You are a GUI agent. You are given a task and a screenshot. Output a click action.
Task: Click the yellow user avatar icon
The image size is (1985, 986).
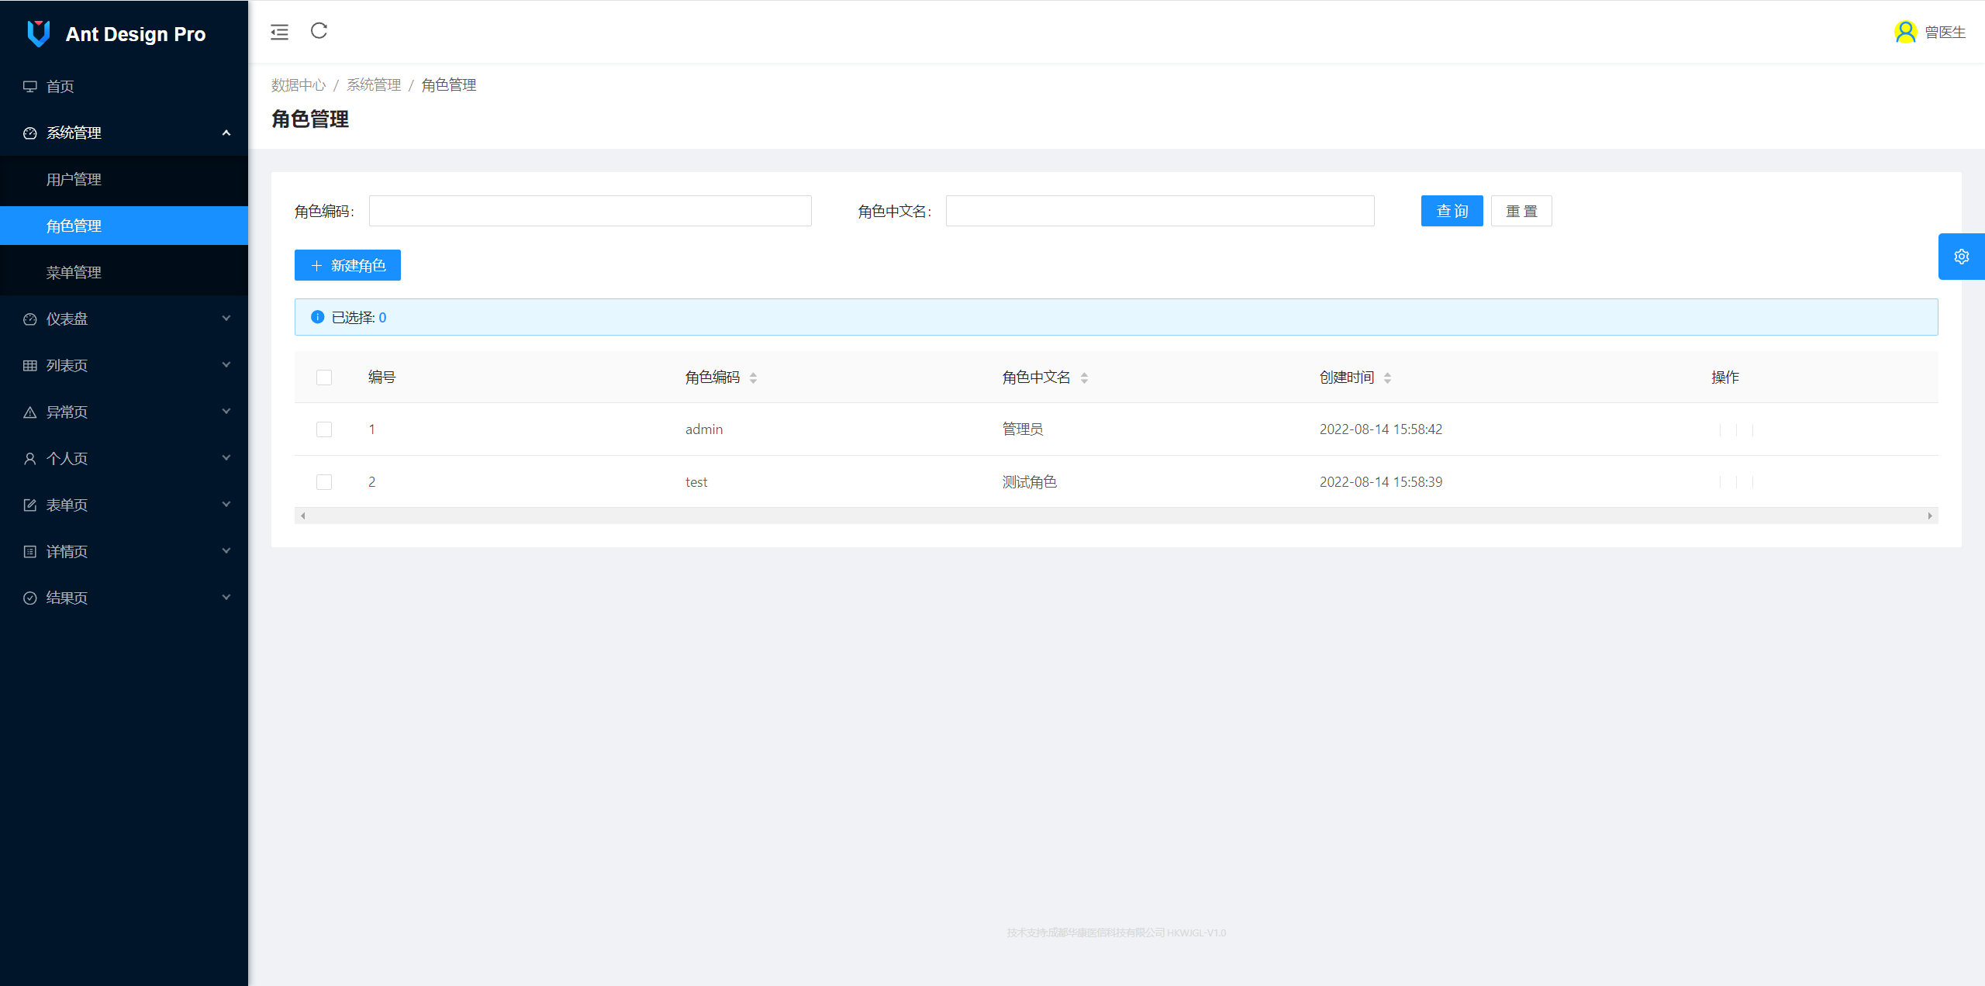(x=1905, y=32)
